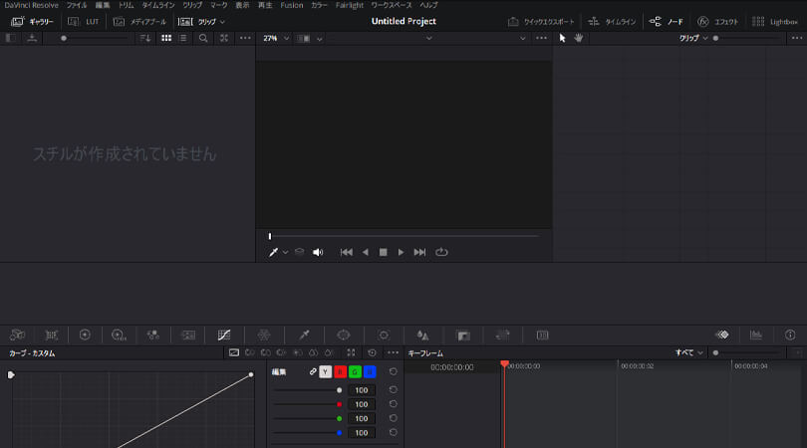Open the Fusion menu

coord(292,5)
